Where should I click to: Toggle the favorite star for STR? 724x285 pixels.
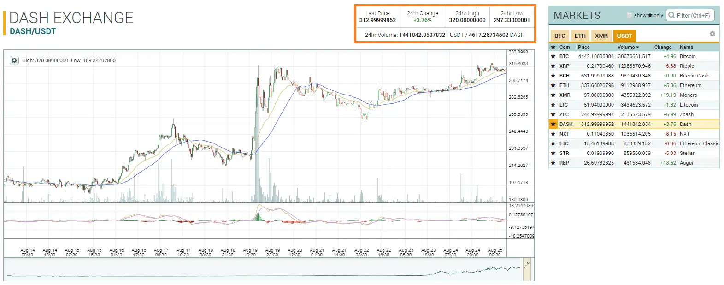pos(553,153)
